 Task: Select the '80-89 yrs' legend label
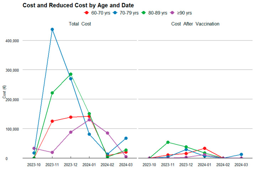tap(158, 13)
